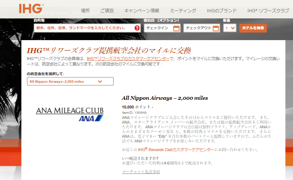This screenshot has width=293, height=180.
Task: Click the ItemID: YANHA text
Action: click(x=134, y=112)
